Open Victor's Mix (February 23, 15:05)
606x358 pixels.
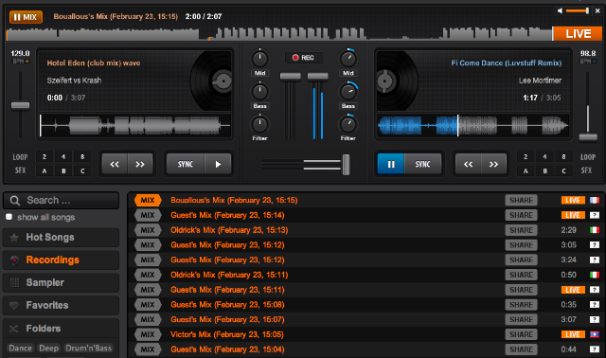pos(227,334)
